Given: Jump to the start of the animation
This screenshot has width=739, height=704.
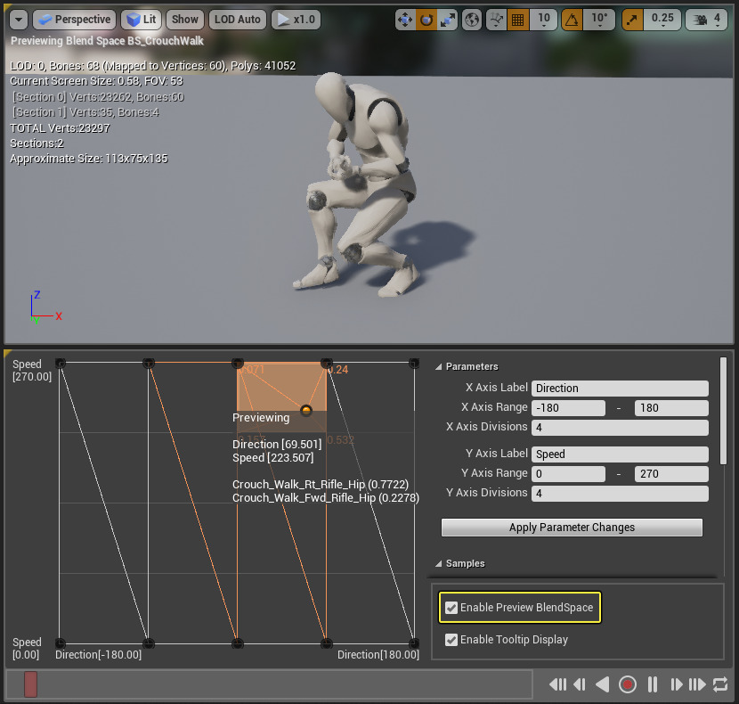Looking at the screenshot, I should coord(558,684).
